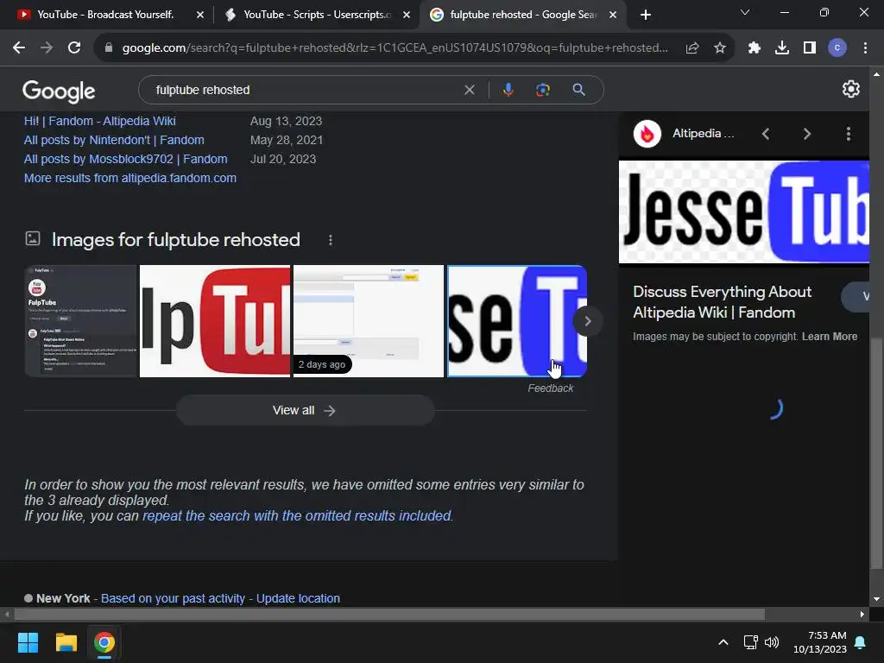This screenshot has height=663, width=884.
Task: Reload the current page
Action: coord(74,48)
